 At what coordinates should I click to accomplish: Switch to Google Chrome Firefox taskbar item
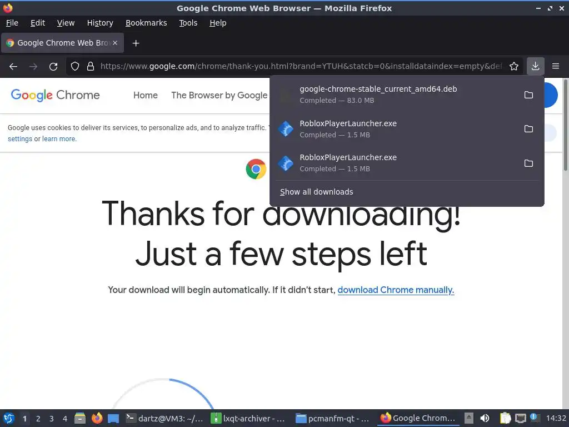tap(418, 418)
